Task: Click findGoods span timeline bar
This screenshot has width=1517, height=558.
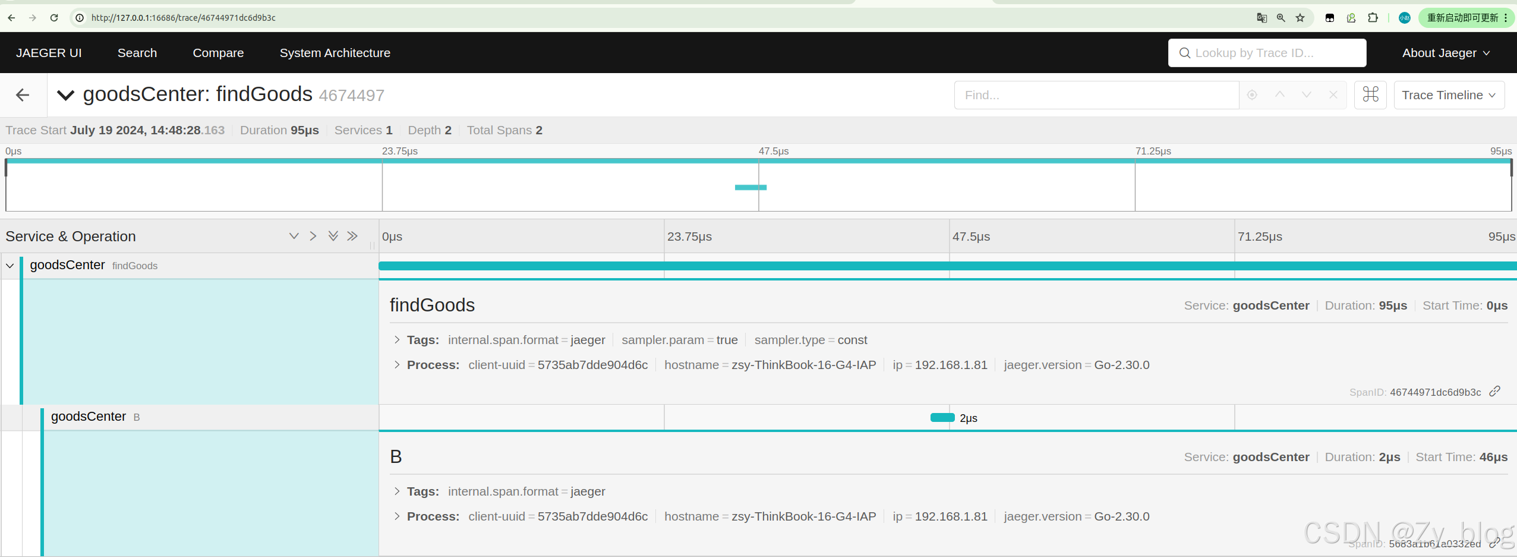Action: pyautogui.click(x=948, y=266)
